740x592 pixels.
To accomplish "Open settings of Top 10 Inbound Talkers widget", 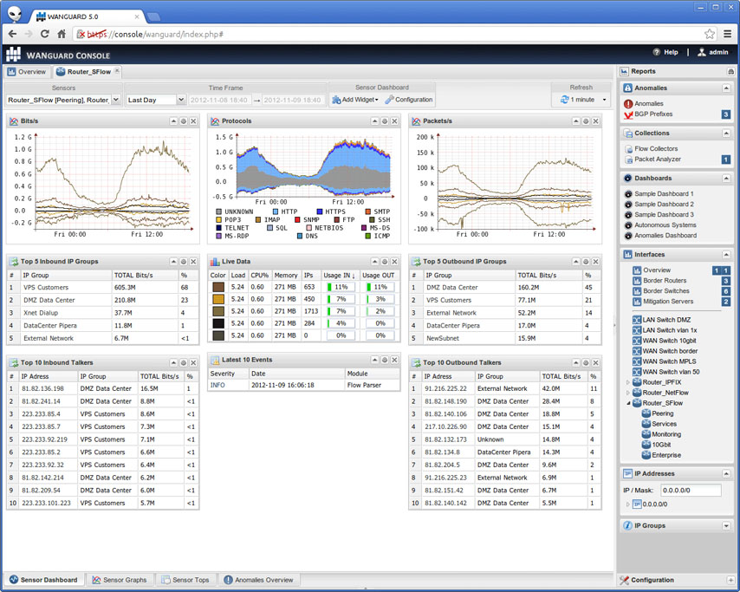I will (184, 362).
